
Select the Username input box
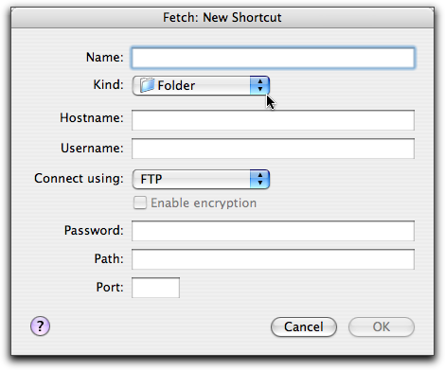point(273,149)
